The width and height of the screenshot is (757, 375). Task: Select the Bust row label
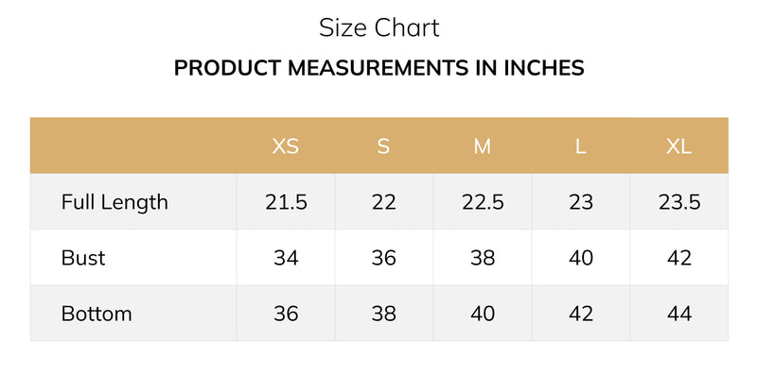point(83,258)
